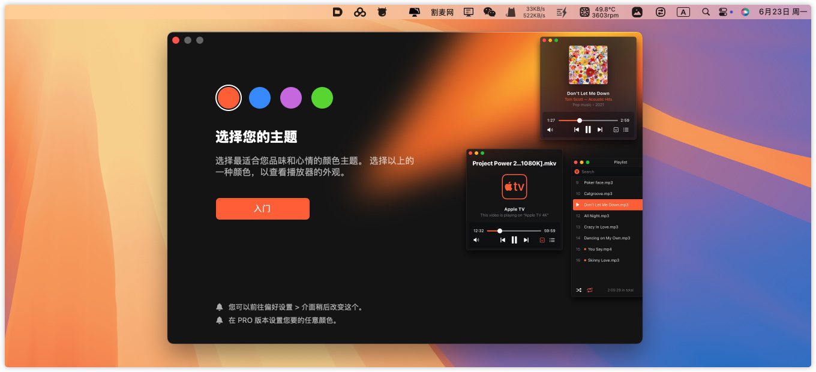Toggle repeat in the Playlist panel

click(x=590, y=290)
